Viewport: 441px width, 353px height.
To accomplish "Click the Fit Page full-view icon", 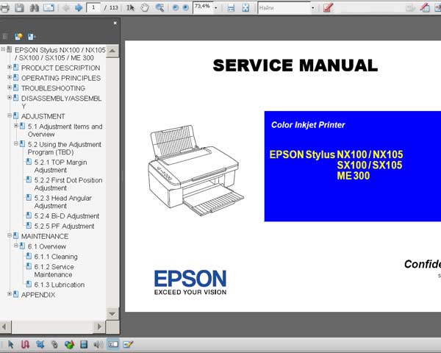I will point(245,8).
